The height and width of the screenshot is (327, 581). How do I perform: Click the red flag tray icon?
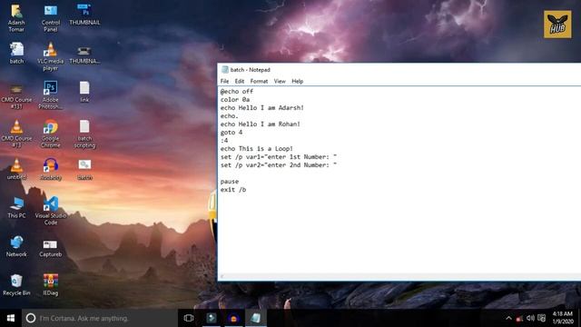coord(519,319)
